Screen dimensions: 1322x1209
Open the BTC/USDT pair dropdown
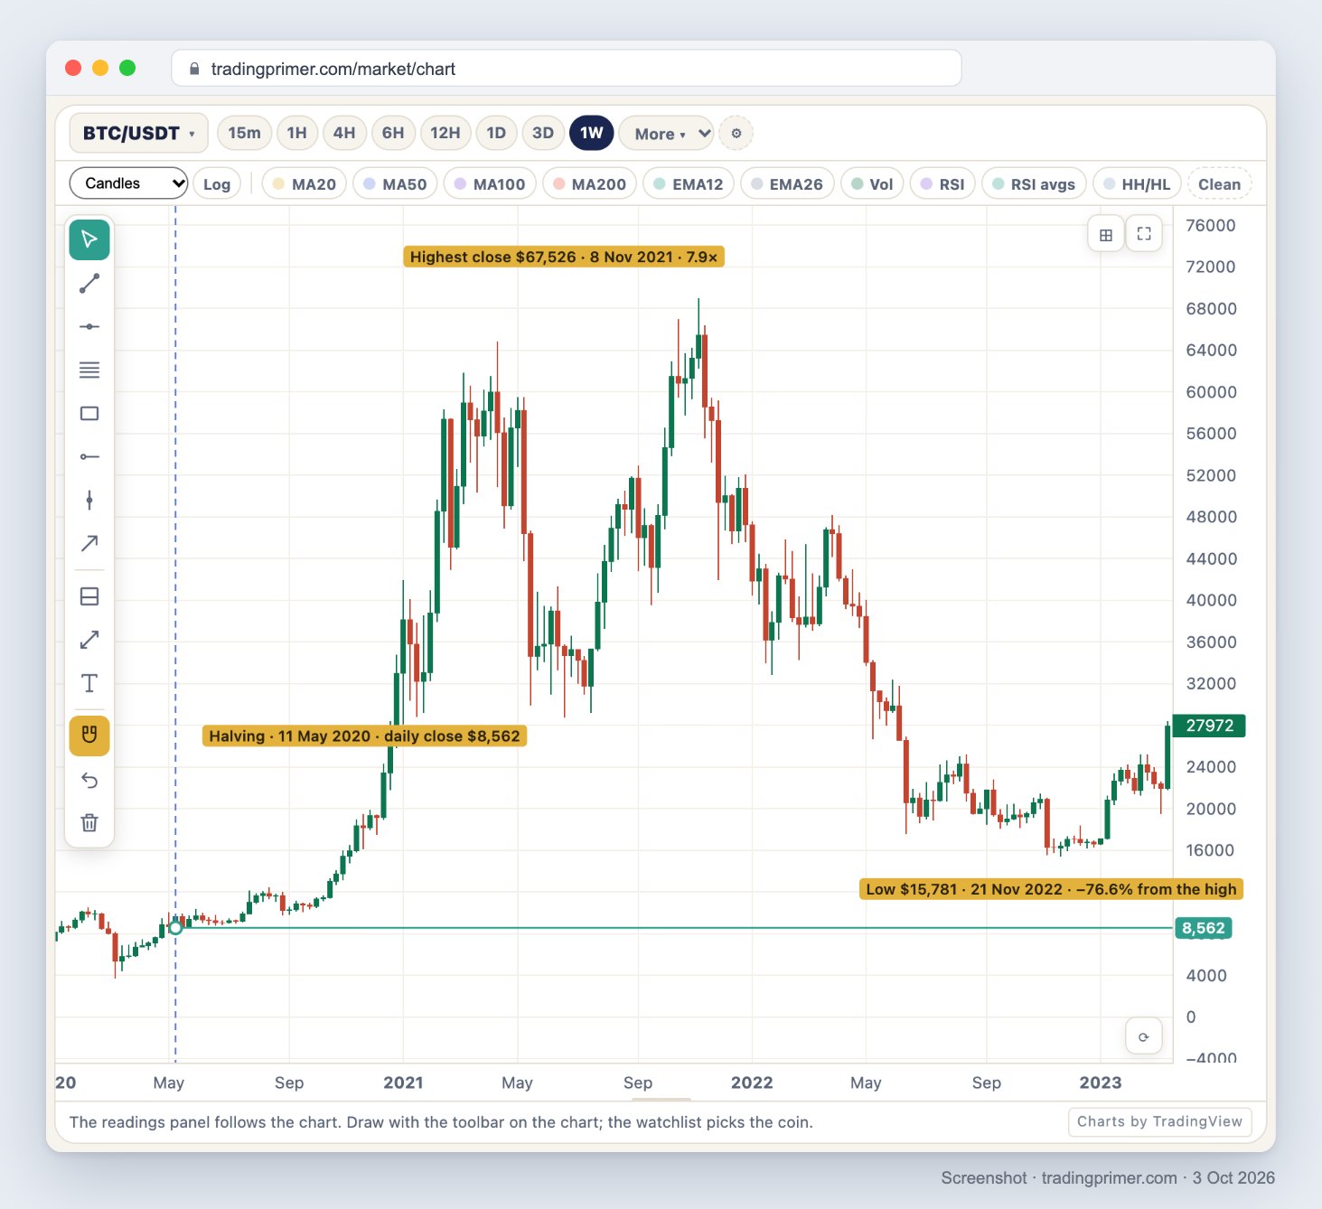[139, 134]
